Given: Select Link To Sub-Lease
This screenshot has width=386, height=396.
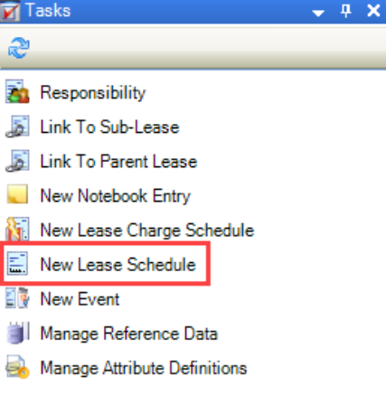Looking at the screenshot, I should click(x=109, y=127).
